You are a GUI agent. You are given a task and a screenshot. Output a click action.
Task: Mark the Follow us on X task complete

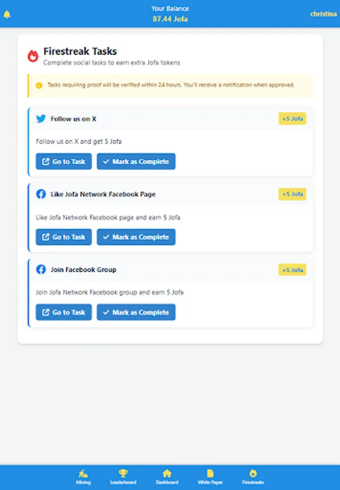tap(136, 161)
